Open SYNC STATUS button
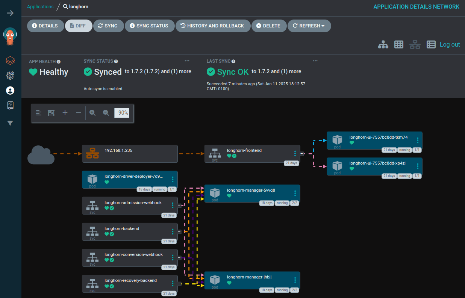This screenshot has width=465, height=298. (x=149, y=26)
